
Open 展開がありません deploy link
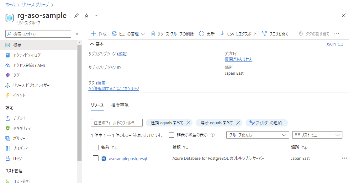coord(238,59)
